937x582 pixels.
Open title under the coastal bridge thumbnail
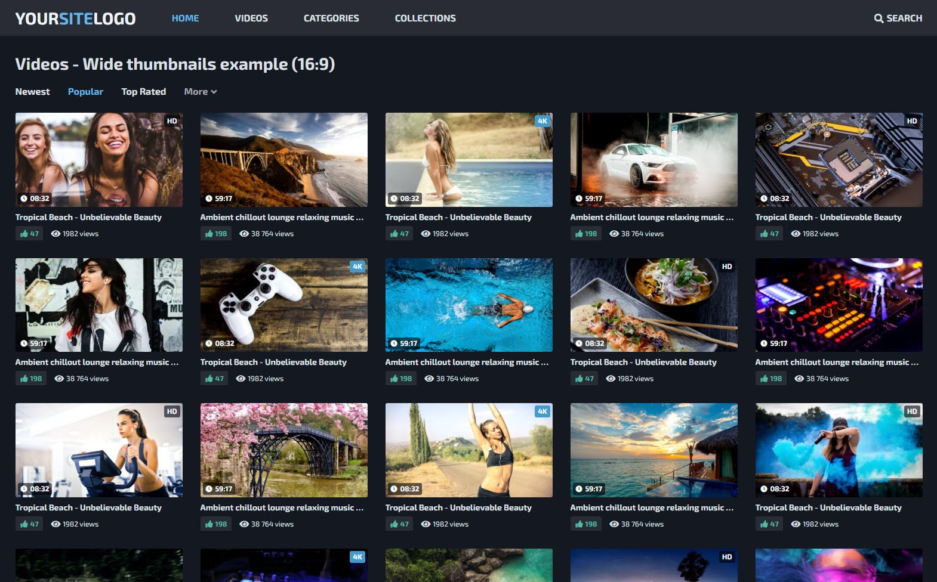point(282,218)
